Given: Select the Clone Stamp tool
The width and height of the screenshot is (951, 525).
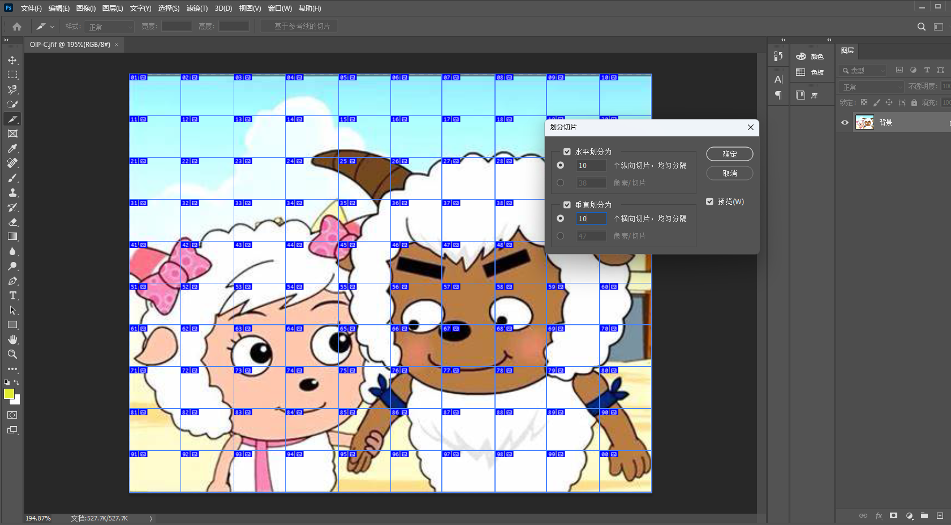Looking at the screenshot, I should click(x=12, y=192).
